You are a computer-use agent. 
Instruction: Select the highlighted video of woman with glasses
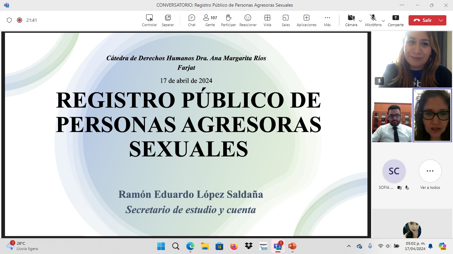pyautogui.click(x=432, y=115)
